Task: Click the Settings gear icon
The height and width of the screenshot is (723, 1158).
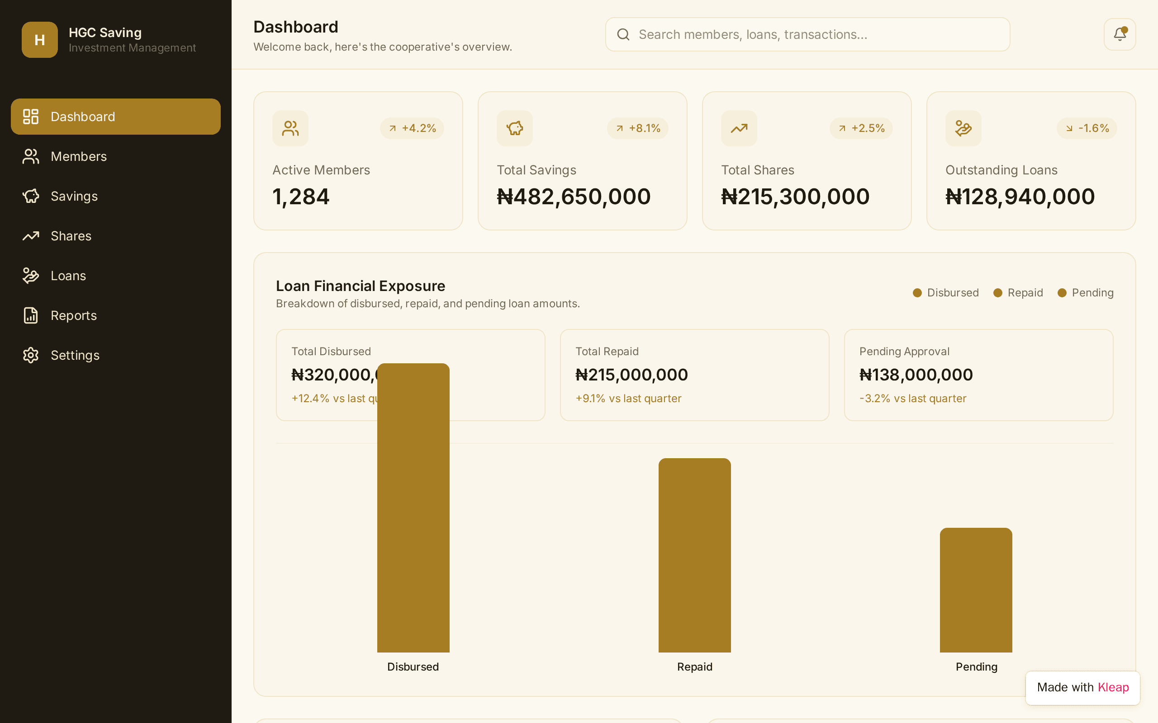Action: point(31,355)
